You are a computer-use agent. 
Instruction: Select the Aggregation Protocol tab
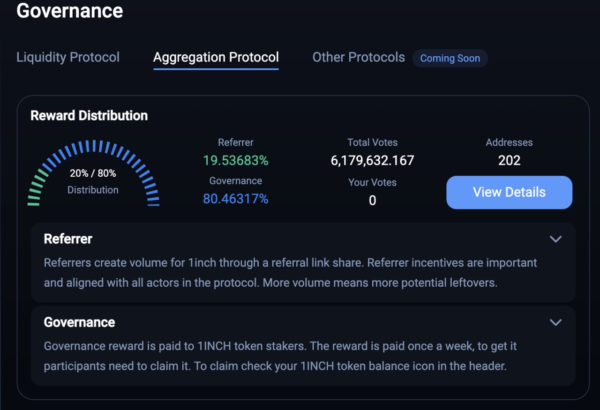[216, 57]
